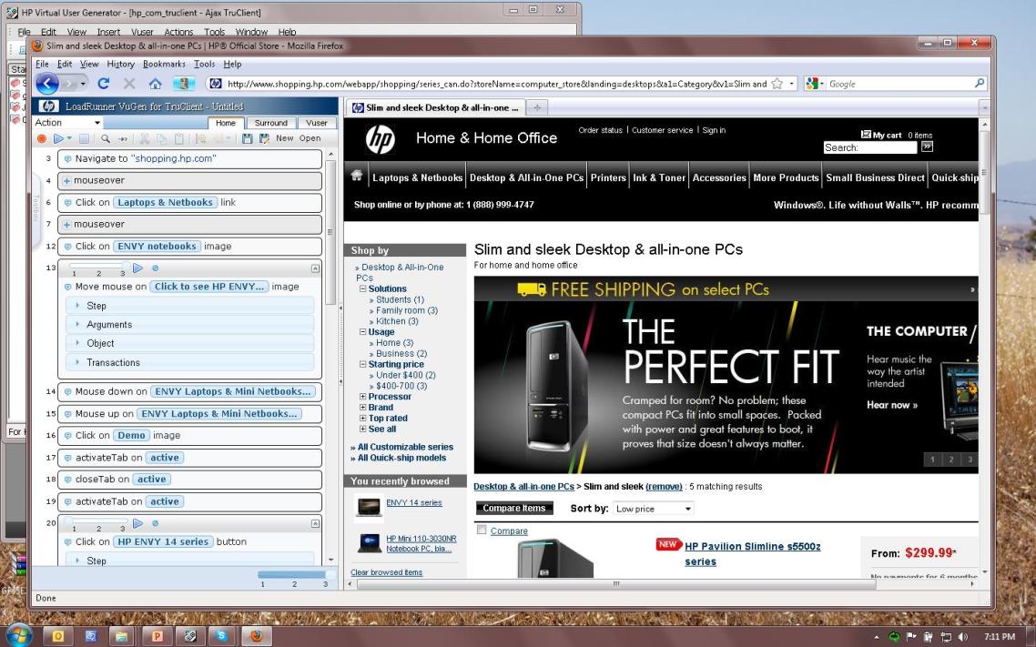Click the Save As floppy-with-pencil icon
1036x647 pixels.
264,138
